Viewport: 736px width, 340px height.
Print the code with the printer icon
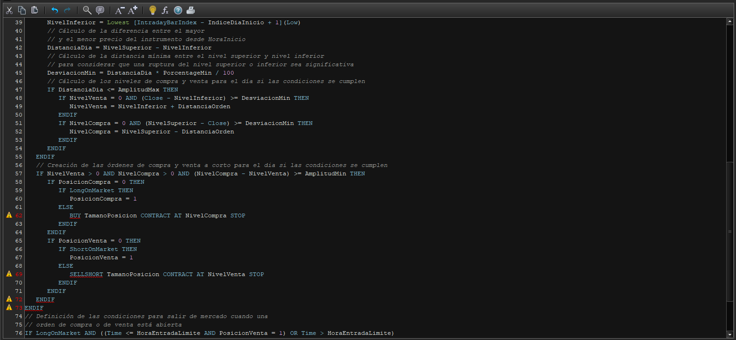pos(191,10)
